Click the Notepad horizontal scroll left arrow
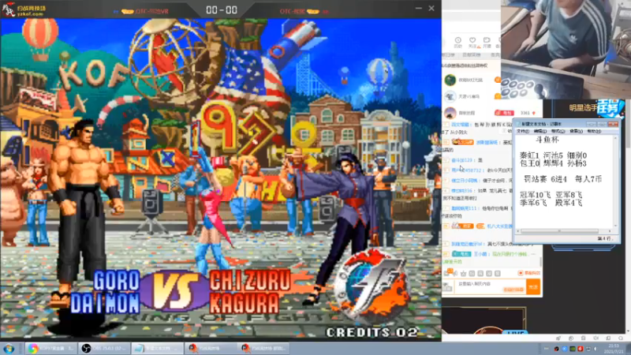 [x=518, y=231]
